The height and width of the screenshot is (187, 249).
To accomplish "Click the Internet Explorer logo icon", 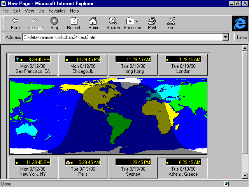I will 239,23.
